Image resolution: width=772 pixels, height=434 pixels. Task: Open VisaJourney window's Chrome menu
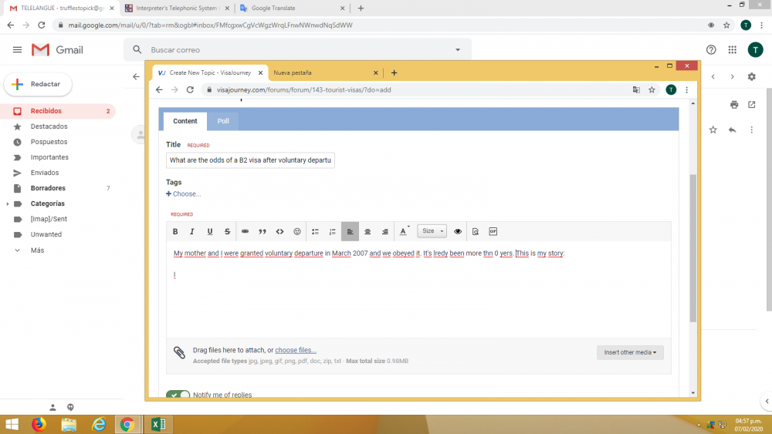(x=687, y=90)
